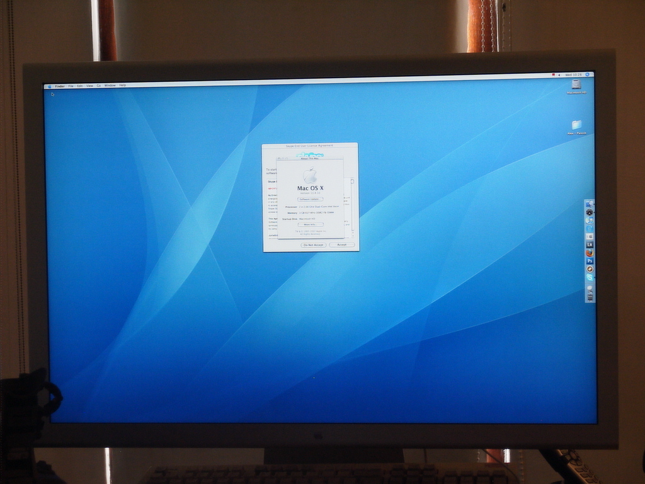
Task: Open the blue globe Dock icon
Action: [590, 228]
